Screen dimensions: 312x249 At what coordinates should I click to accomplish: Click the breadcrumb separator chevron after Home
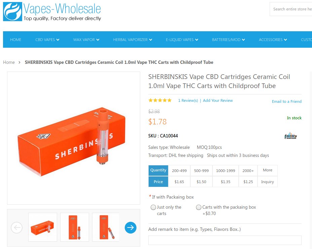19,62
